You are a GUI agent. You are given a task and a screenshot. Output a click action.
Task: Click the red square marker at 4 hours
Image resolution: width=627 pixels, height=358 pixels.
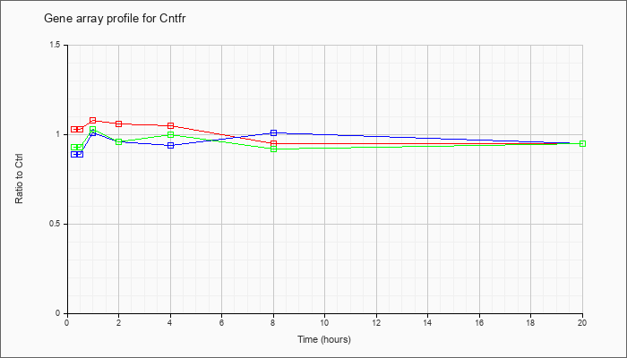(170, 125)
